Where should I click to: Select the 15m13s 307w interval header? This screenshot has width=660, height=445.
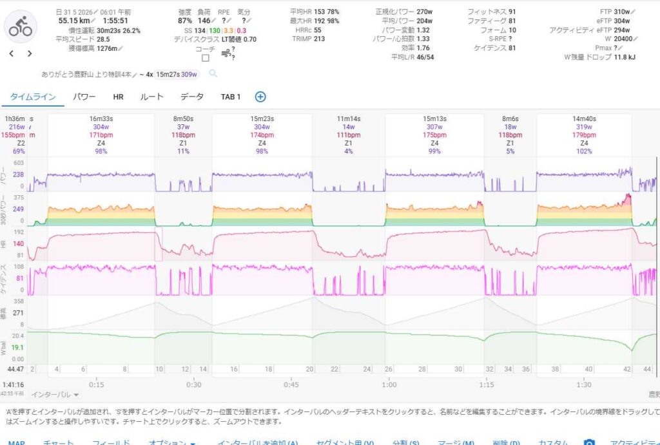coord(434,135)
